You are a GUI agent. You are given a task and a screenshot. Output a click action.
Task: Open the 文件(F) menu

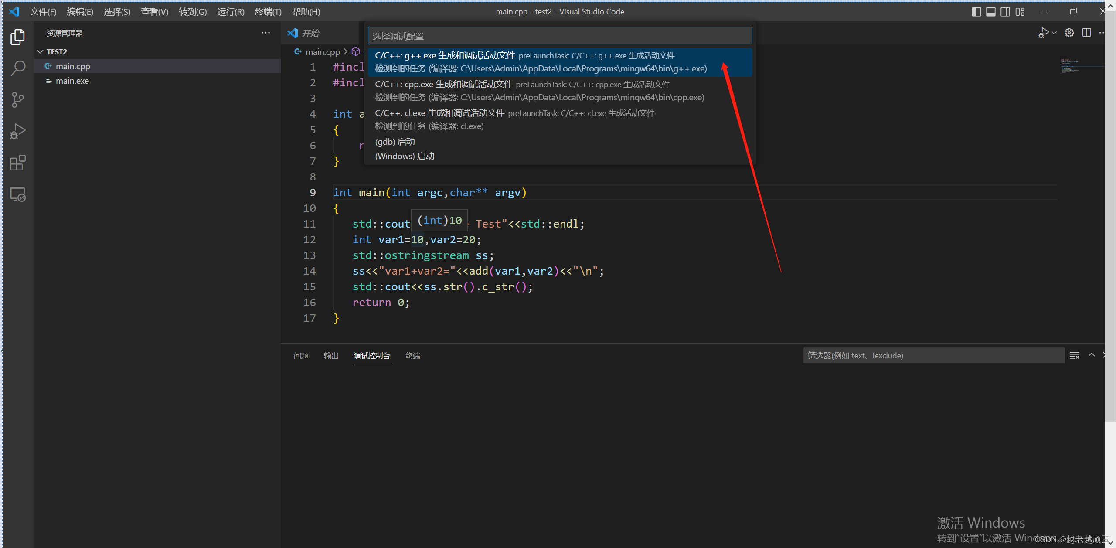pyautogui.click(x=43, y=12)
